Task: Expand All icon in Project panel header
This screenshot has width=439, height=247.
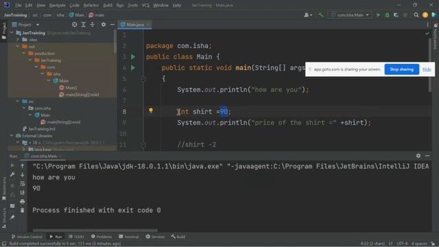Action: pos(84,25)
